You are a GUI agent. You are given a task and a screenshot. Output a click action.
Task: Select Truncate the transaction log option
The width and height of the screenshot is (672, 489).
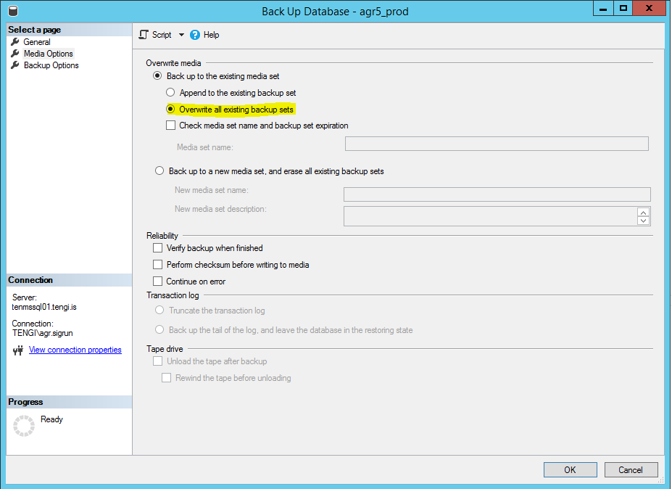pos(159,310)
